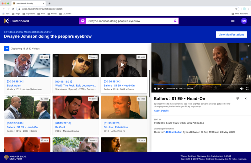
Task: Click the G.I. Joe : Retaliation link
Action: (116, 127)
